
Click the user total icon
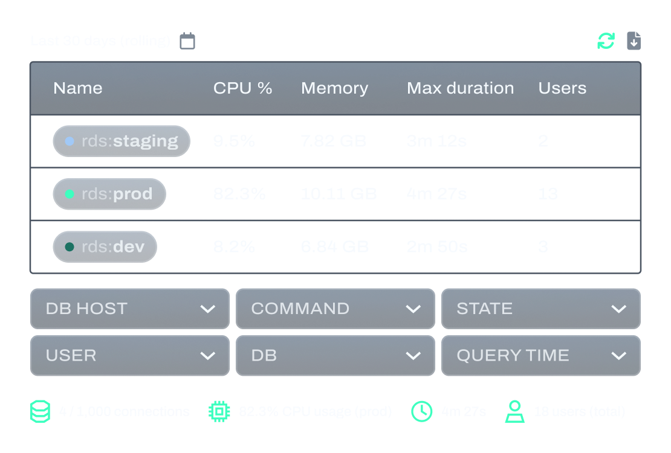click(x=515, y=411)
